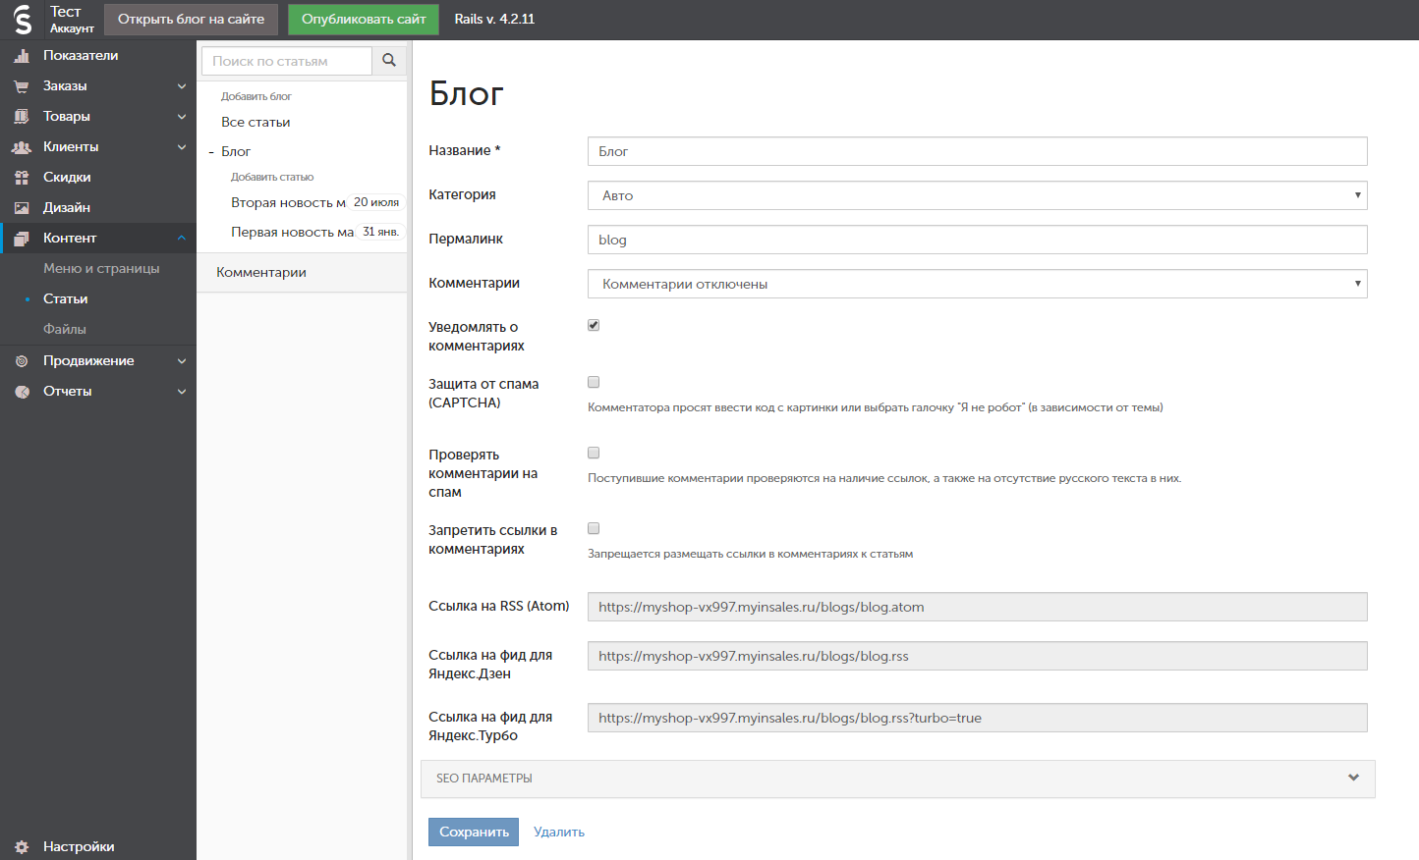Expand the SEO параметры section

[897, 779]
